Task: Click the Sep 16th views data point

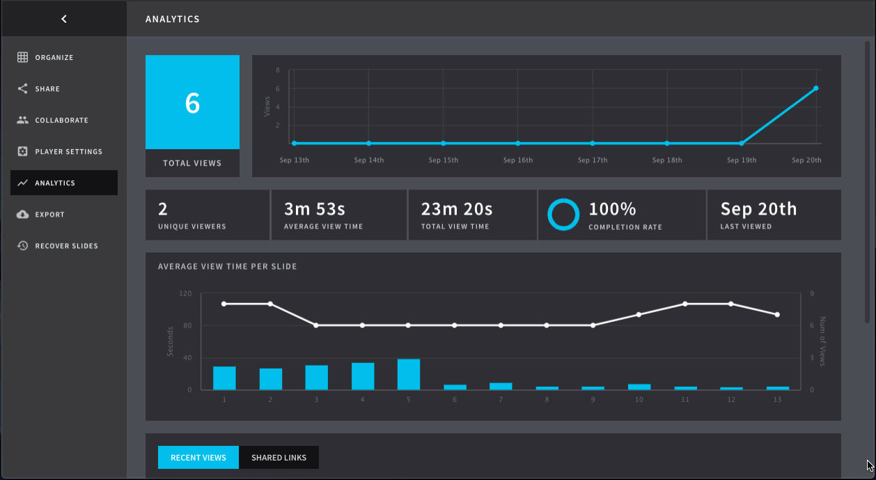Action: 518,144
